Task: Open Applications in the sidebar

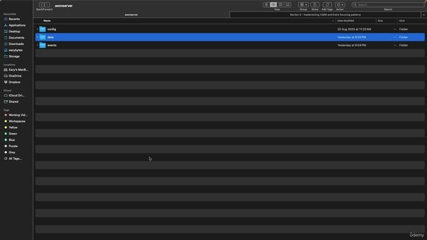Action: coord(17,25)
